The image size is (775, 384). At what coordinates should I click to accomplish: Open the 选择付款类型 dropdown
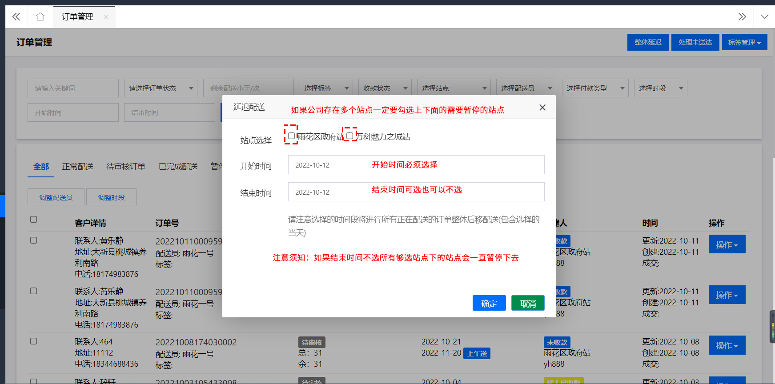[594, 88]
